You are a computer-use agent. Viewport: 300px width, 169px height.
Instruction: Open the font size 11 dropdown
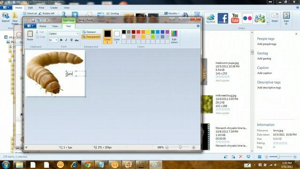(56, 40)
